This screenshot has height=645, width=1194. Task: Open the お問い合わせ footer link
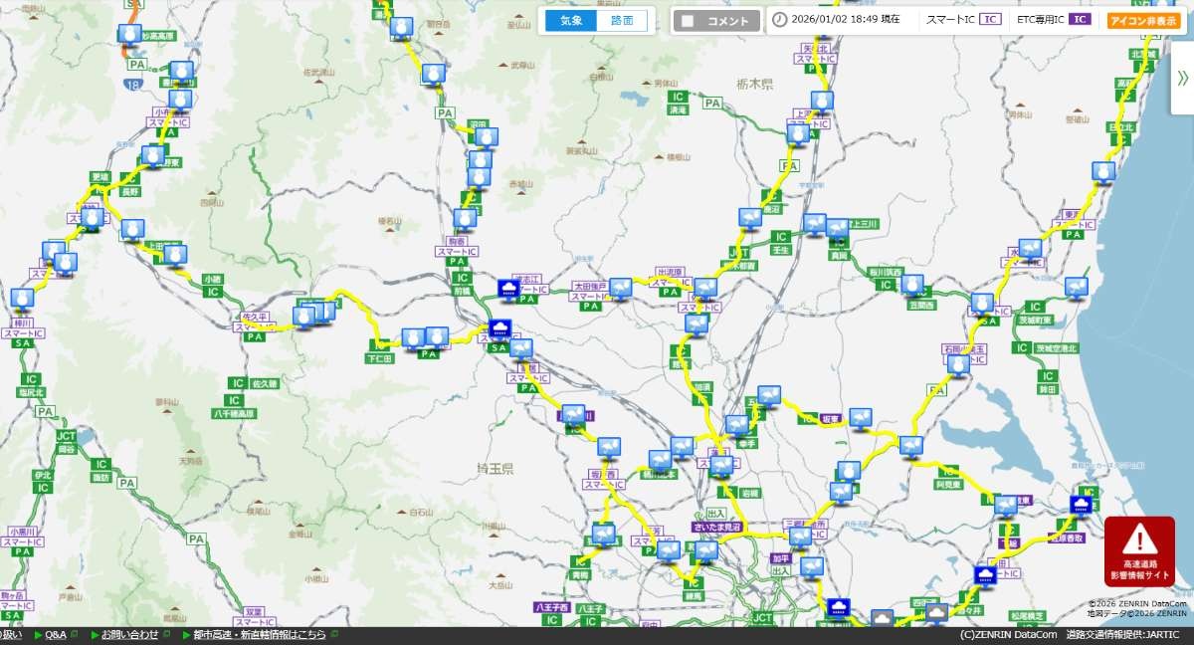(x=129, y=635)
